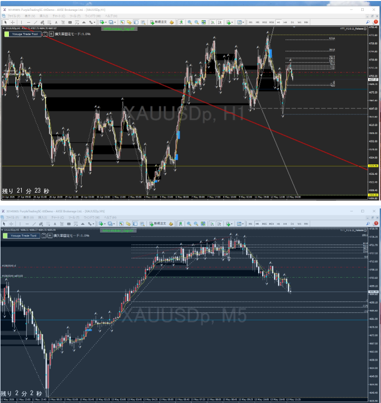Click WRB-Hidden_Gap-BT label on H1 chart
381x403 pixels.
click(x=119, y=29)
